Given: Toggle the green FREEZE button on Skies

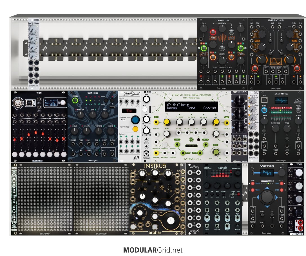Looking at the screenshot, I should pos(75,101).
